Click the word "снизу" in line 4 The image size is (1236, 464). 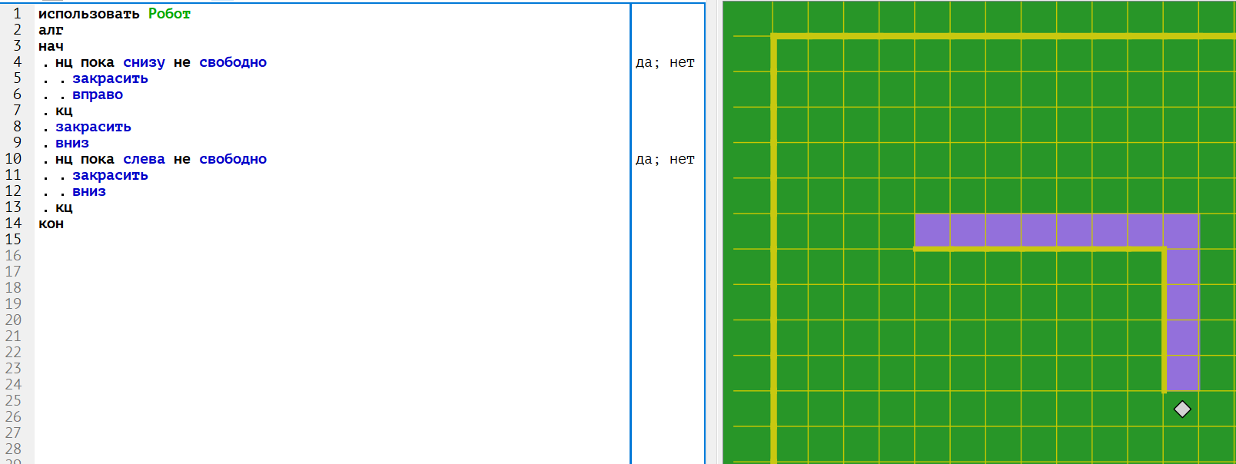[x=144, y=62]
